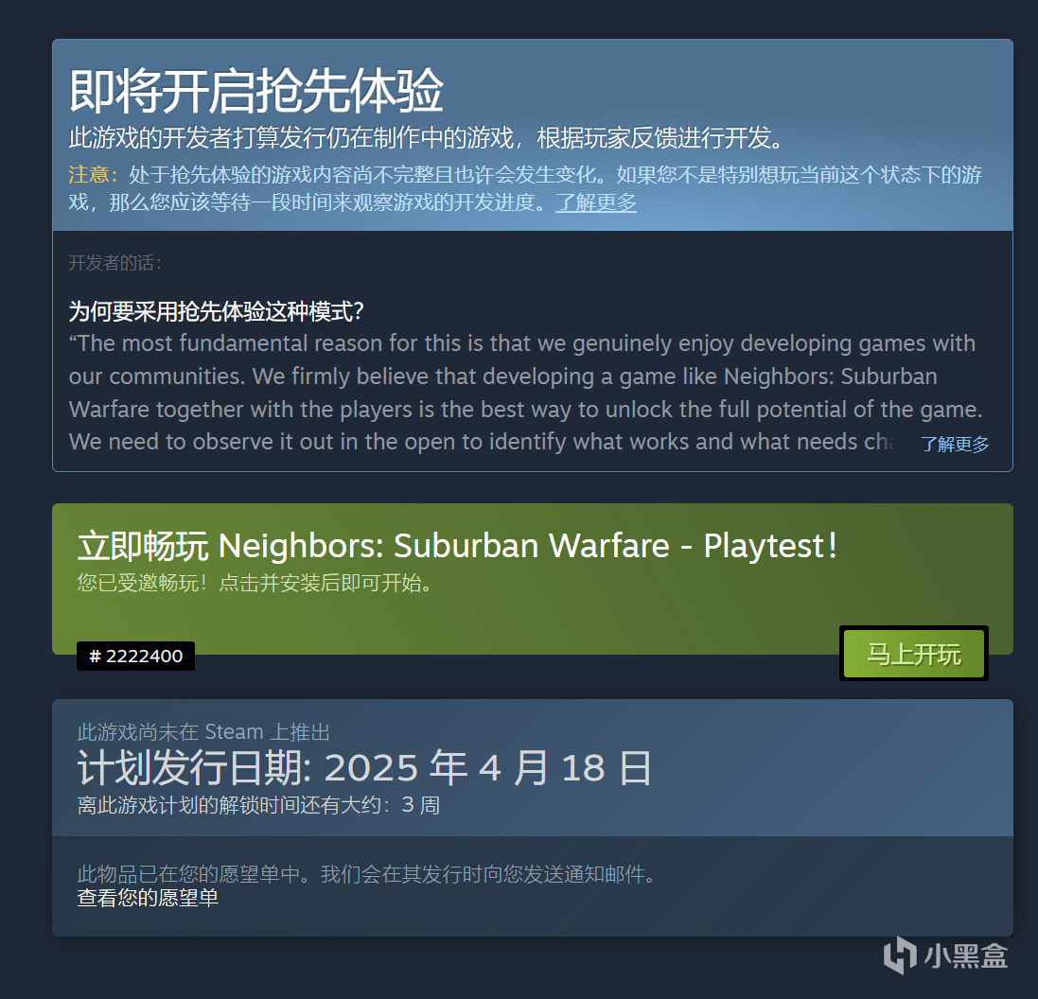The image size is (1038, 999).
Task: Click the 此物品已在您的愿望单中 wishlist notice text
Action: pyautogui.click(x=367, y=874)
